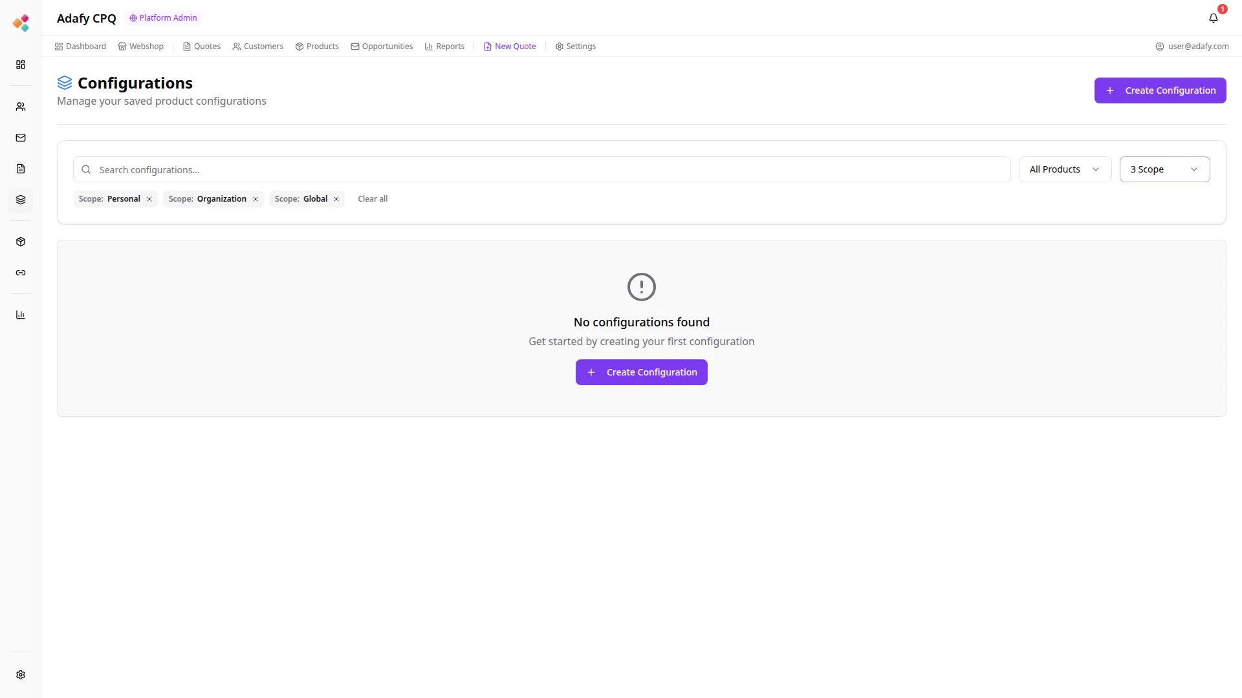Click the notification bell icon
The width and height of the screenshot is (1242, 698).
pos(1213,18)
